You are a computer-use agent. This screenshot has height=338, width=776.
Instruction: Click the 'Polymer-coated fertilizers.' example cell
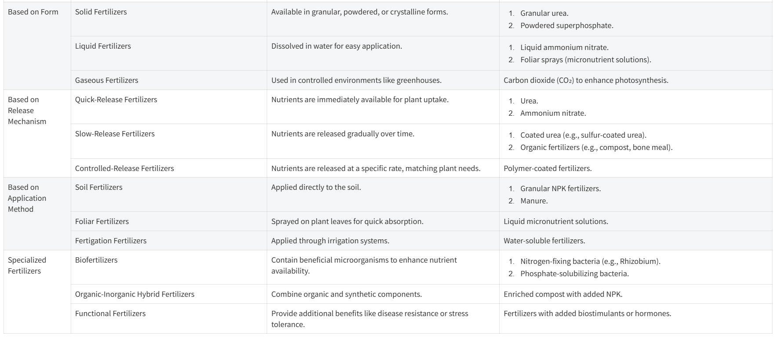[548, 169]
